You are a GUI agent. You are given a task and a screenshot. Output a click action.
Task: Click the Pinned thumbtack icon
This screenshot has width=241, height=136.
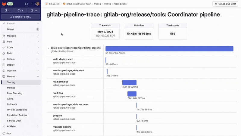coord(4,23)
